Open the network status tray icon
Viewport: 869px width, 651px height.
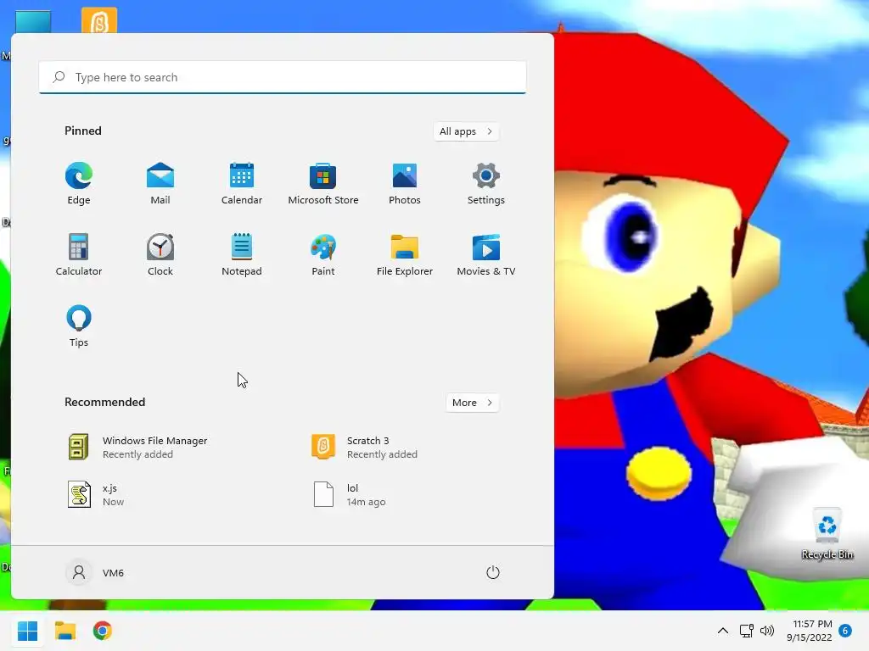746,631
